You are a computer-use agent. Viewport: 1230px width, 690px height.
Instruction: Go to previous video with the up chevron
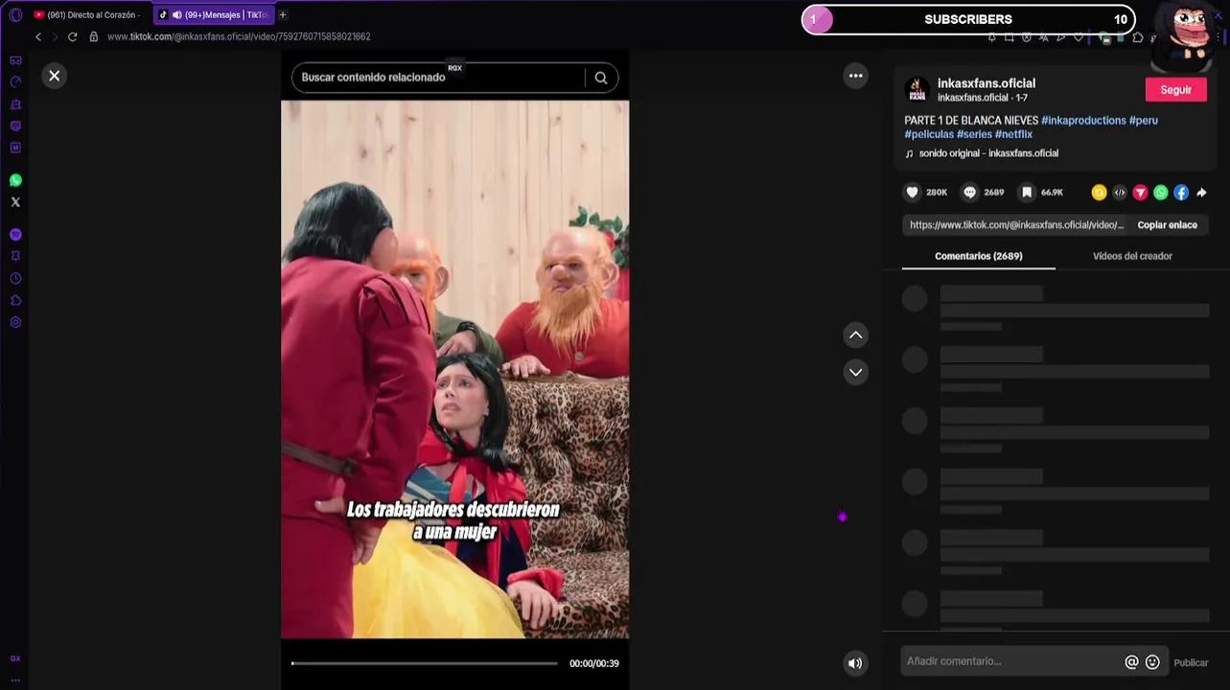pyautogui.click(x=856, y=334)
